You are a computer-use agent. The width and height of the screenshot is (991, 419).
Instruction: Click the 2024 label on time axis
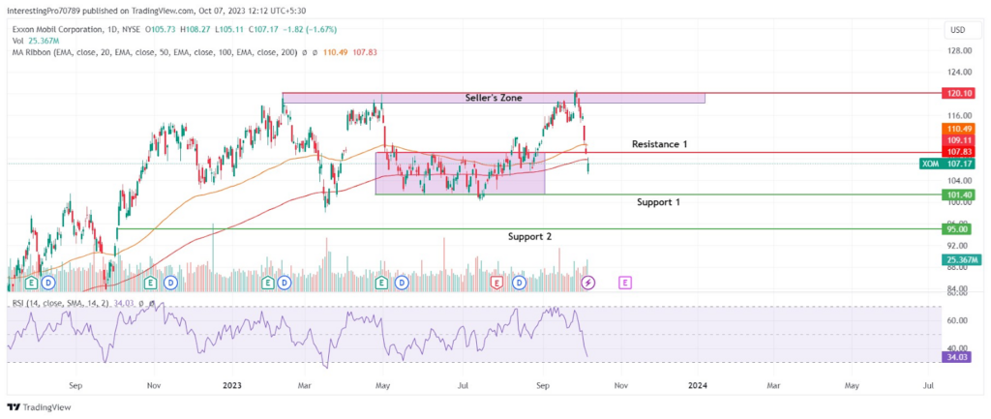[x=697, y=385]
